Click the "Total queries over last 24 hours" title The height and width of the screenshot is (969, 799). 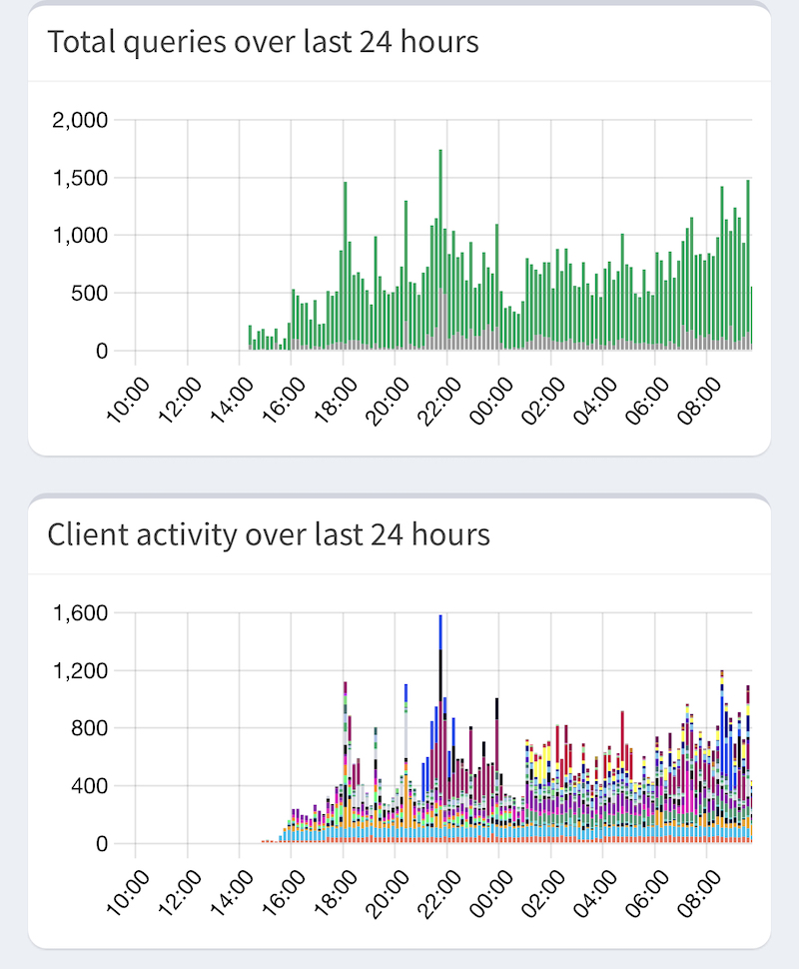pos(264,42)
